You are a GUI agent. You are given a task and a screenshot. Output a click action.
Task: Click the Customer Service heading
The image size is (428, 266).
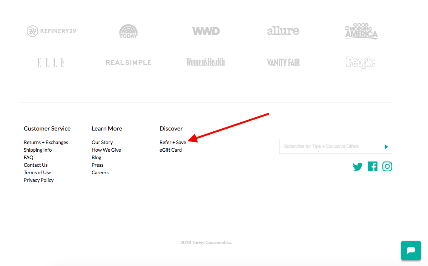click(47, 128)
